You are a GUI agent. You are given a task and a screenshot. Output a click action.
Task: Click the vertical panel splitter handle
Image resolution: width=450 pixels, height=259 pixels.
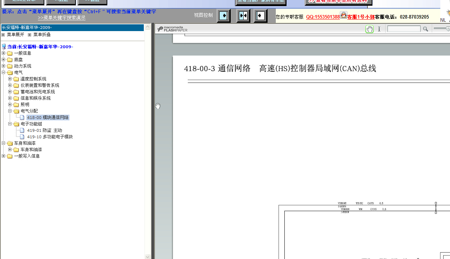(x=153, y=141)
